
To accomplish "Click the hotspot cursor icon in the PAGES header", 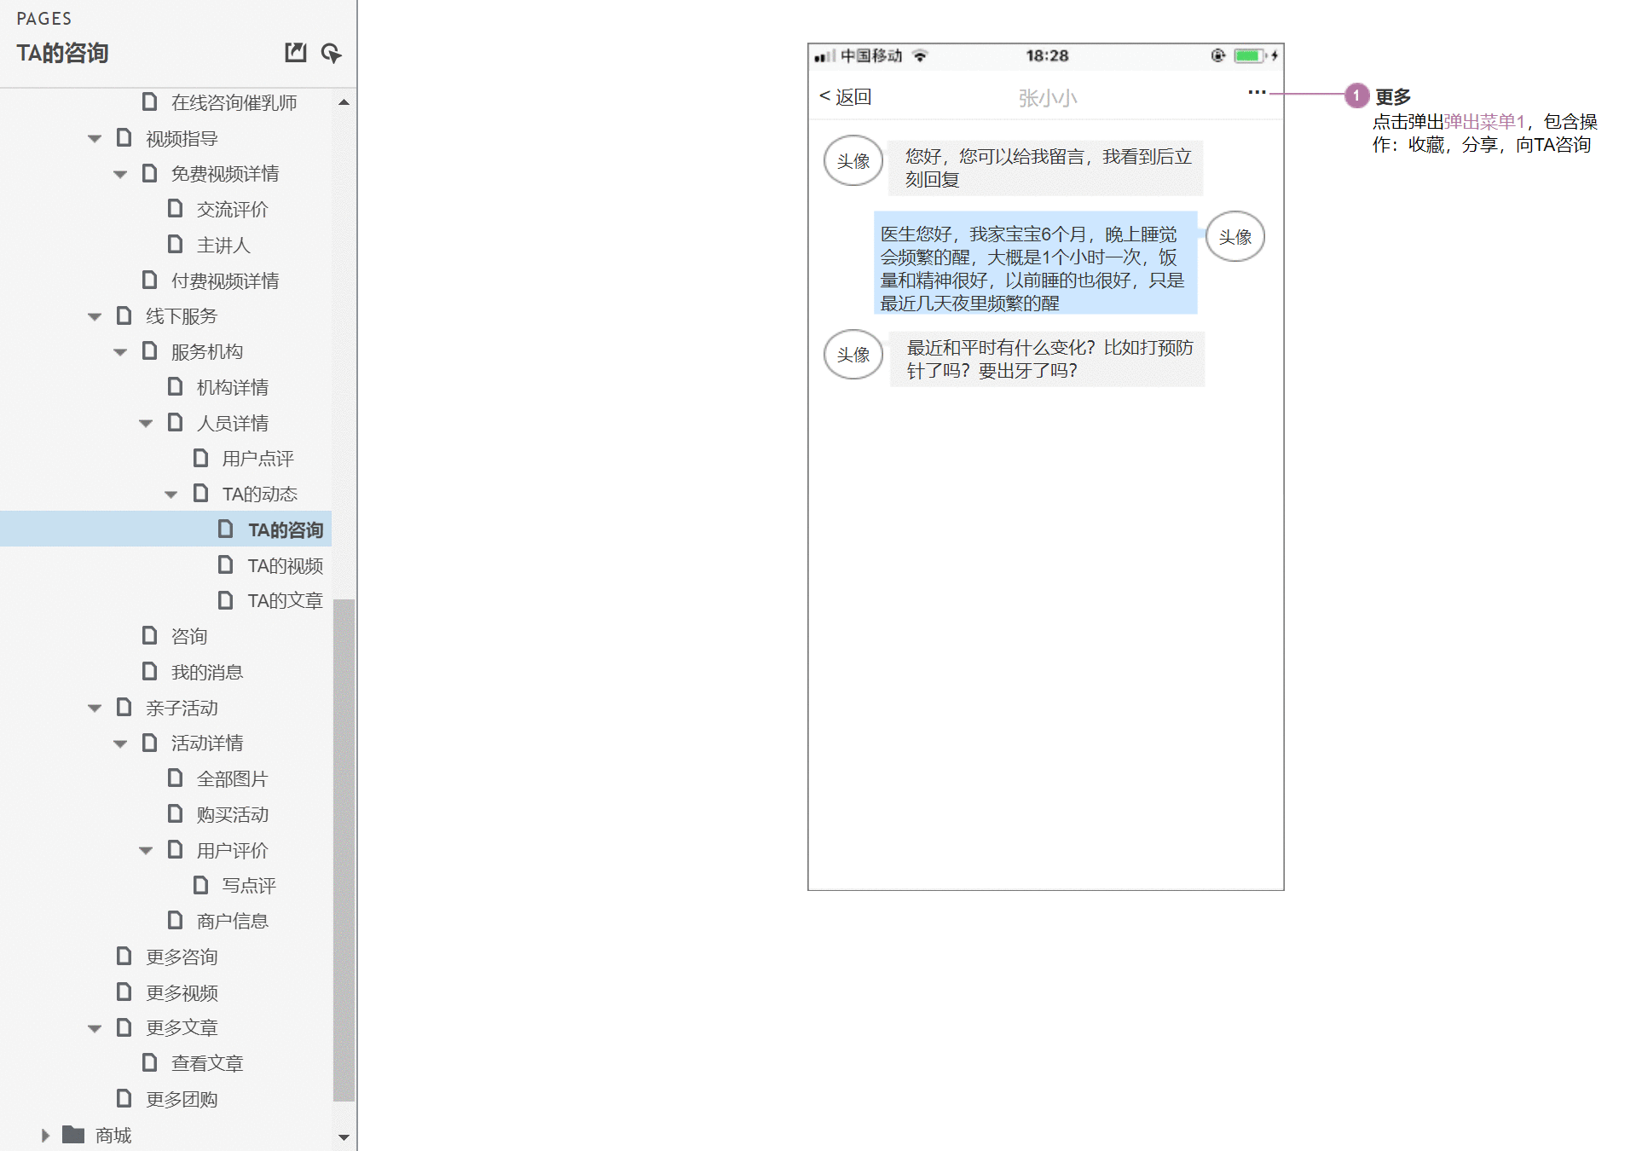I will (x=331, y=53).
